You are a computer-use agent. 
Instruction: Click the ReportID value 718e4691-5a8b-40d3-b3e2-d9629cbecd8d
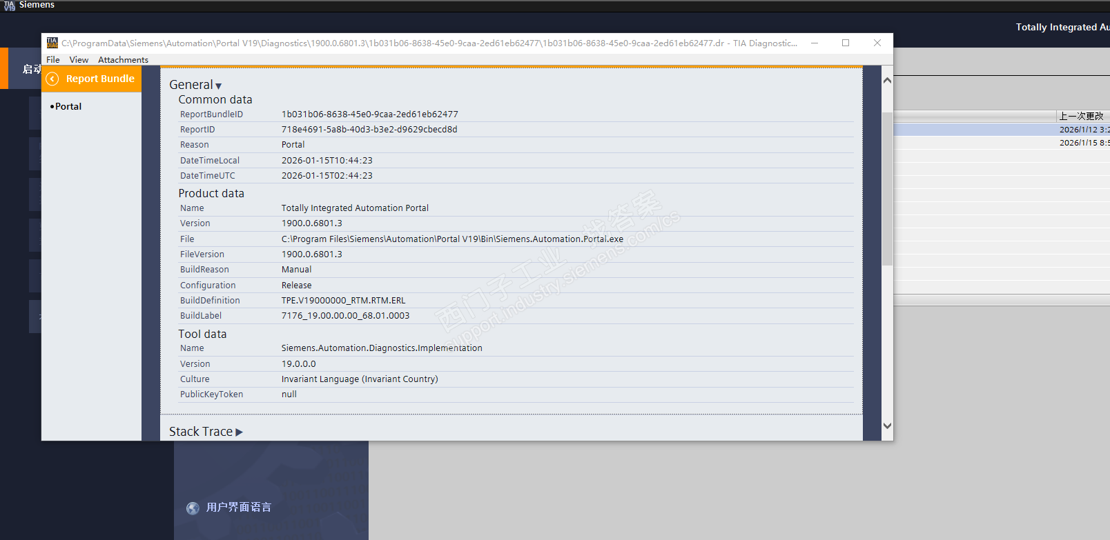coord(369,130)
